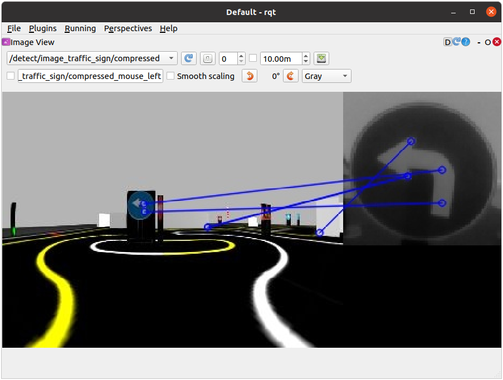This screenshot has width=503, height=380.
Task: Enable the Smooth scaling checkbox
Action: pos(171,76)
